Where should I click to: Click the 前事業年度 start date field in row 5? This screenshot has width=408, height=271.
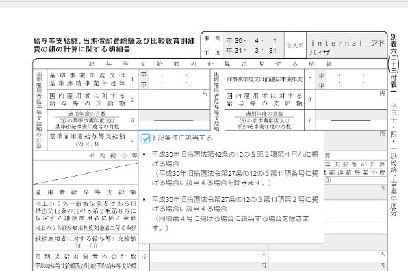click(351, 75)
